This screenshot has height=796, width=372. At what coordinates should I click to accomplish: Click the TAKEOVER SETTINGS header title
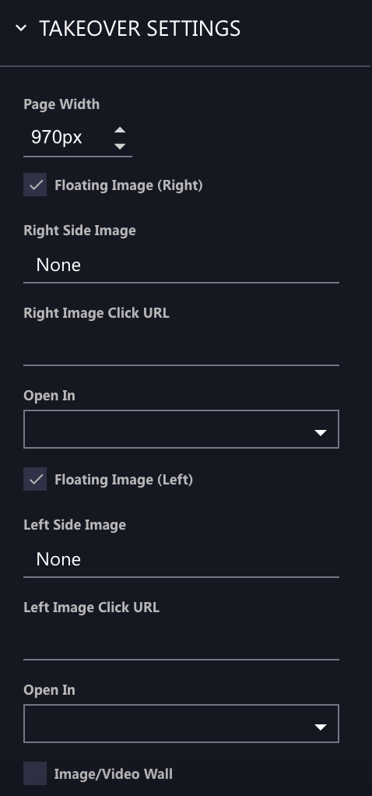[139, 28]
